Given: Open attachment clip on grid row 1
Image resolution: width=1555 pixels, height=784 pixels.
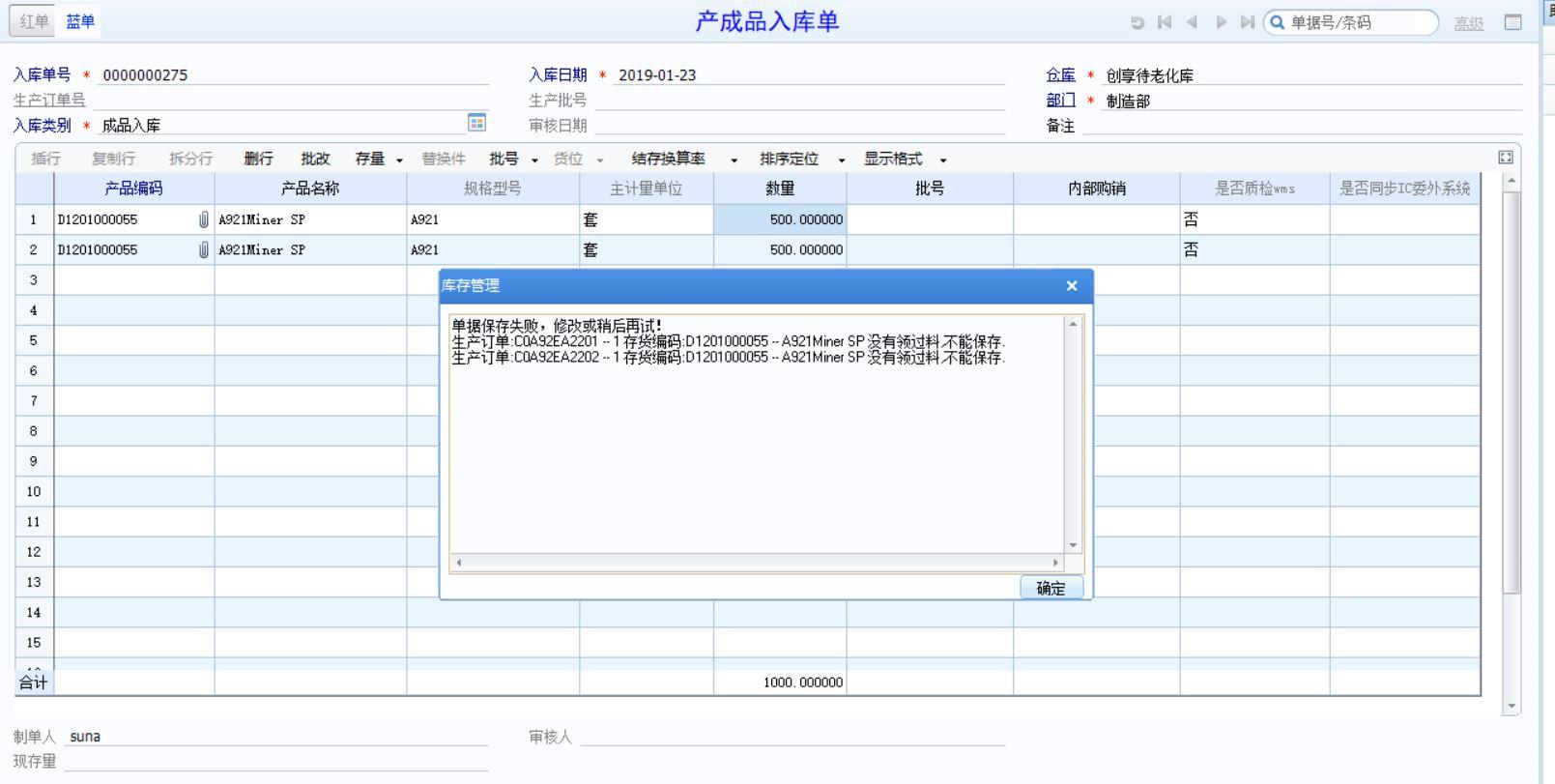Looking at the screenshot, I should click(x=203, y=219).
